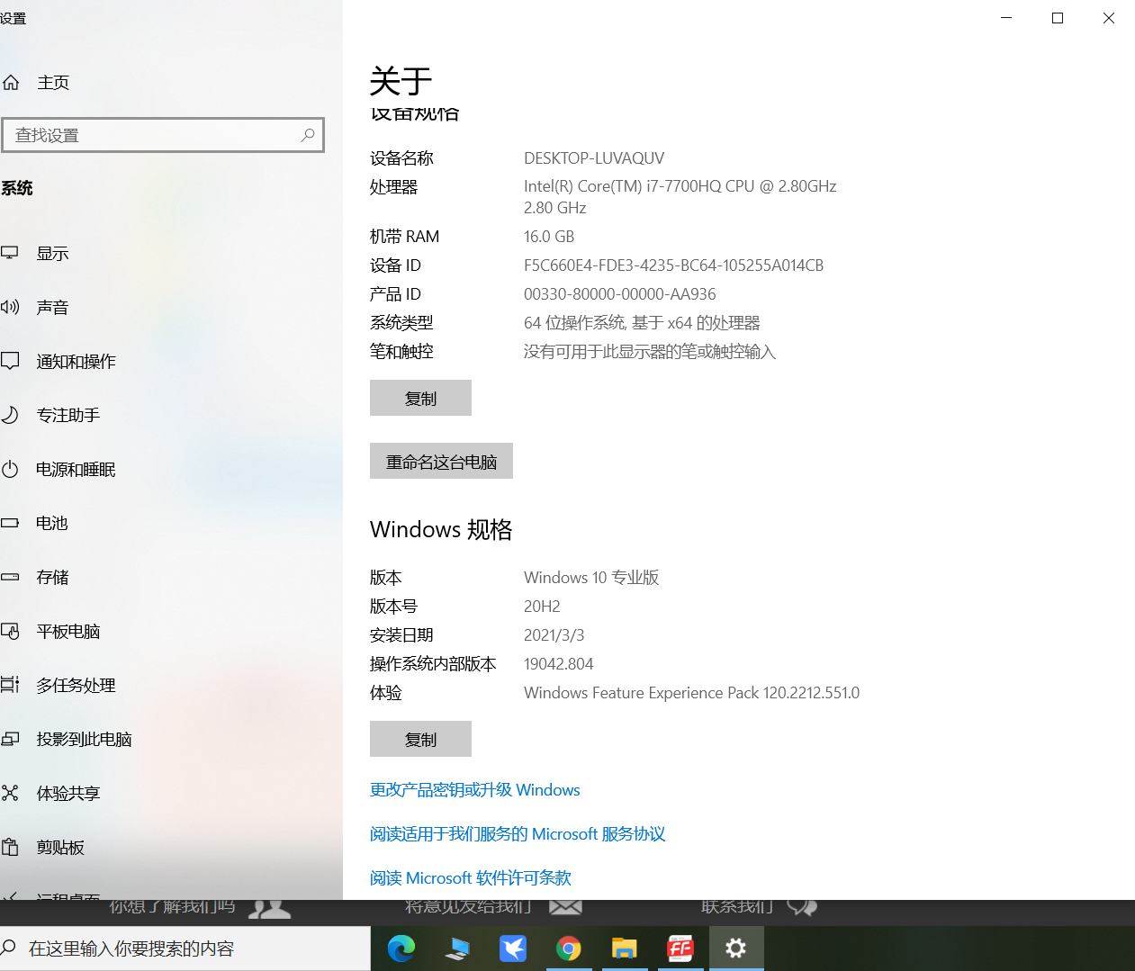Open Shared experiences (体验共享) icon

click(10, 793)
